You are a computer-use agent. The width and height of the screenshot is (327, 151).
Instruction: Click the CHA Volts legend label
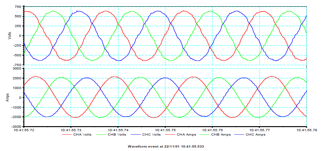[x=82, y=135]
